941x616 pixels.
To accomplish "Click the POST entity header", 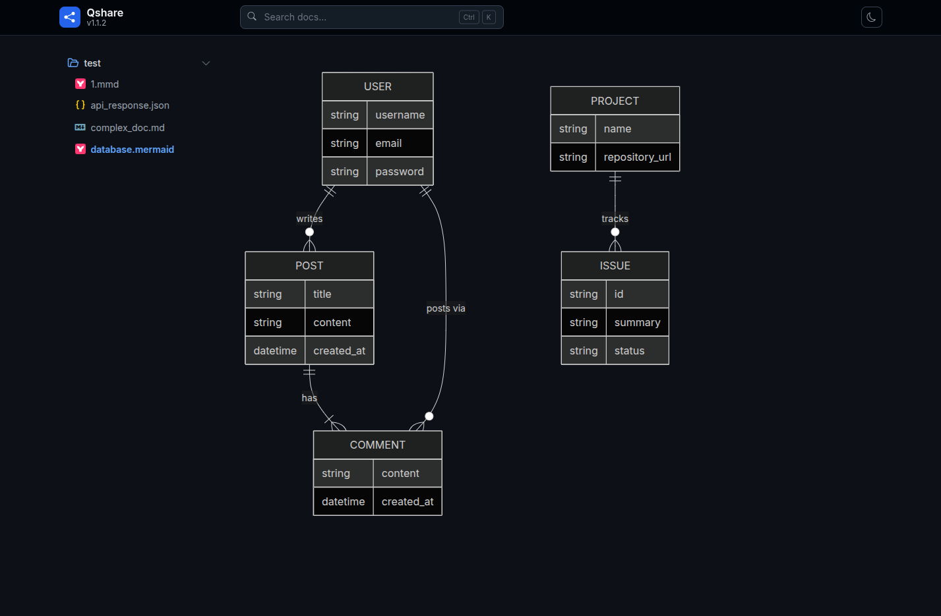I will tap(309, 266).
